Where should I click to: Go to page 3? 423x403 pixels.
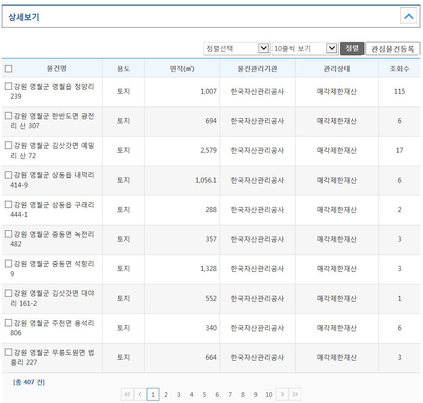(x=178, y=395)
